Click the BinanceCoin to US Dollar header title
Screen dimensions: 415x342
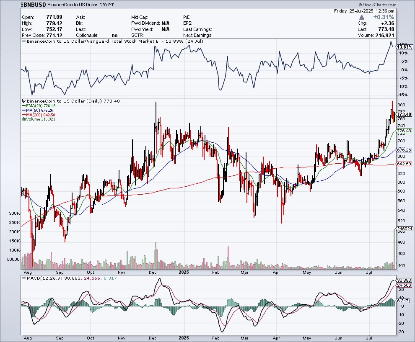point(72,5)
